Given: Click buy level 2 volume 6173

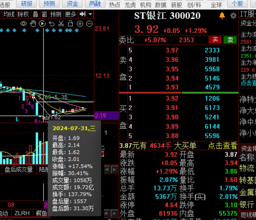Looking at the screenshot, I should 212,108.
